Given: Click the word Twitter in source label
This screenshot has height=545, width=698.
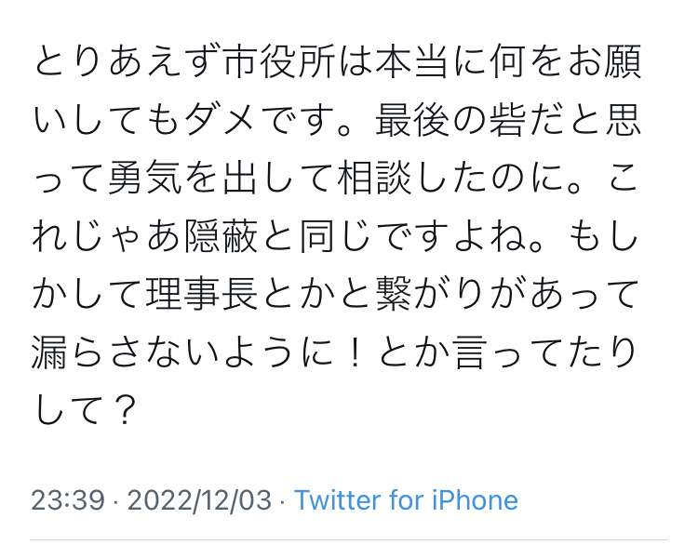Looking at the screenshot, I should [x=339, y=499].
